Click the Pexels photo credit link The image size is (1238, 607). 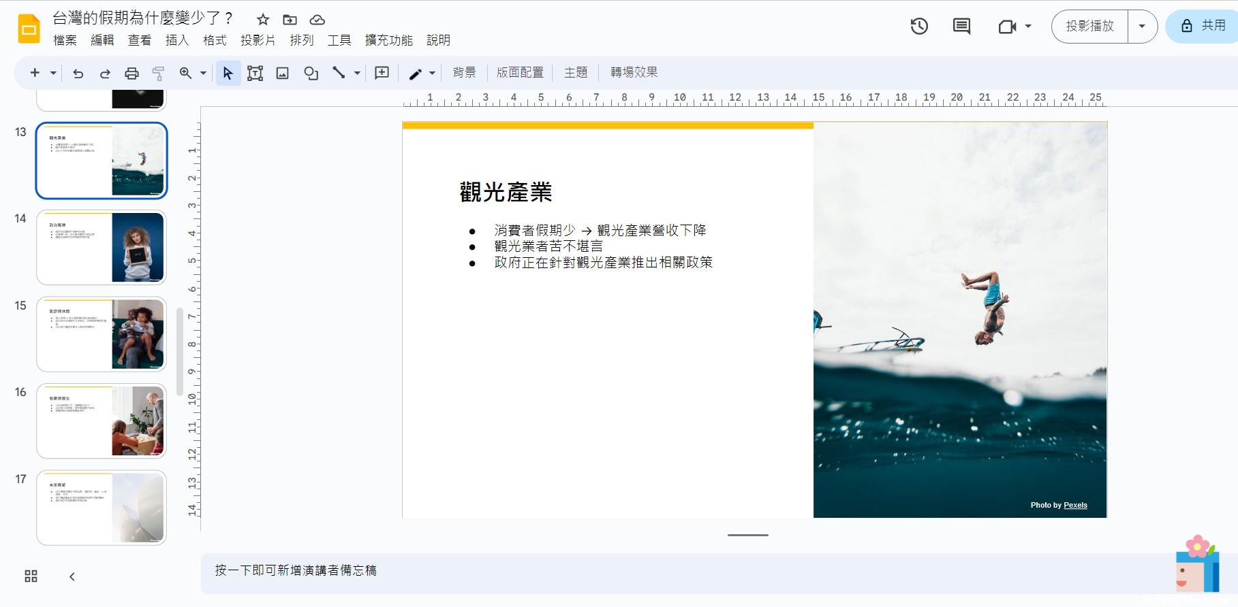click(x=1075, y=505)
